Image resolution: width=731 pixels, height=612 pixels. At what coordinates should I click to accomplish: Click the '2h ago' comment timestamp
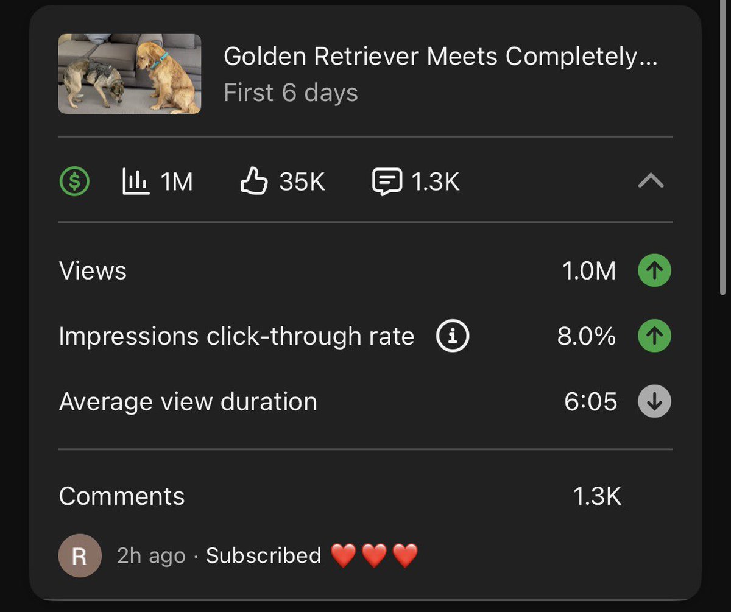pos(151,555)
